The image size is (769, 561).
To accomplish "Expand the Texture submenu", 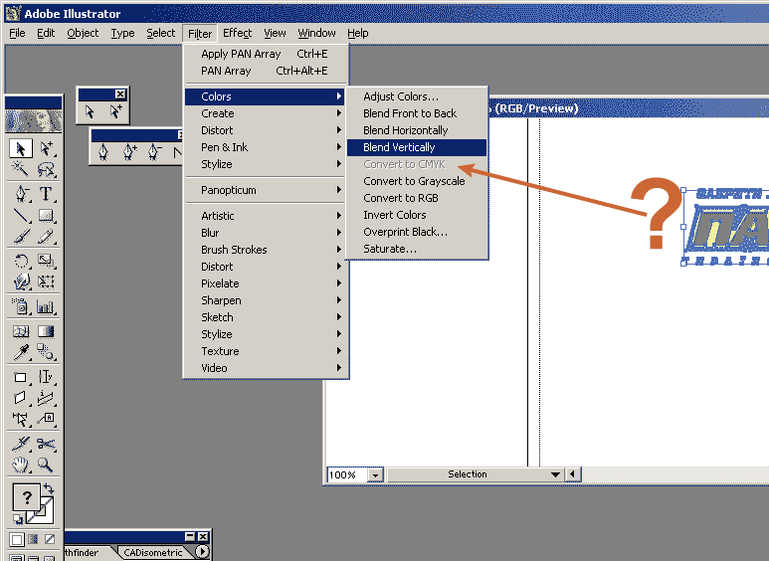I will click(x=267, y=351).
